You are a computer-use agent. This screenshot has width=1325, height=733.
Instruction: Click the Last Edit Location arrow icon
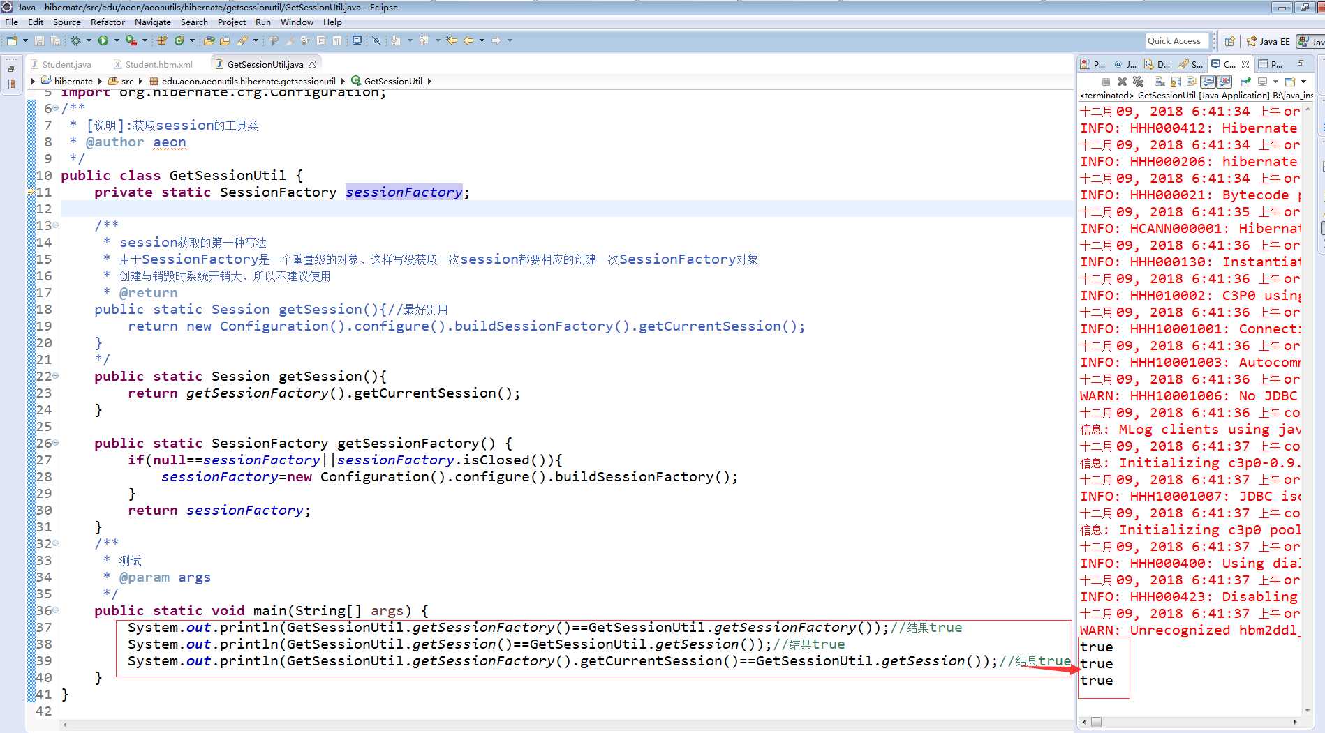tap(452, 40)
